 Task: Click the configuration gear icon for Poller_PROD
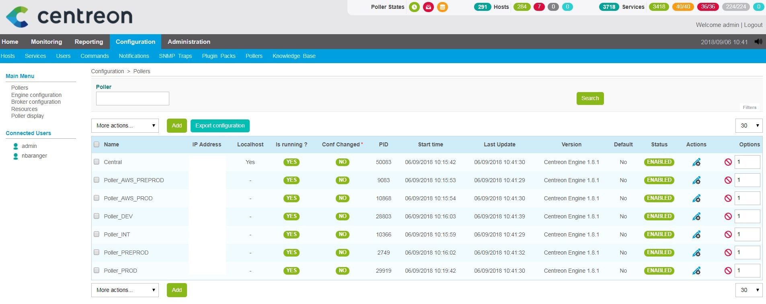[696, 271]
